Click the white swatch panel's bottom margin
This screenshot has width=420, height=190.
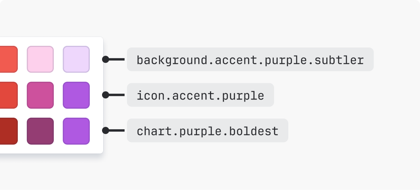(51, 149)
